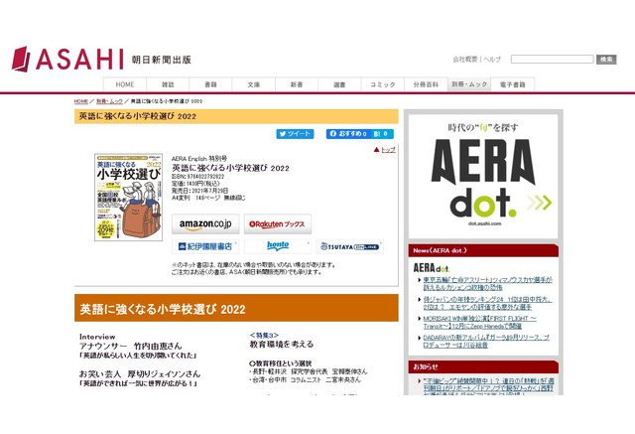Click the orange 英語に強くなる小学校選び 2022 section banner
Viewport: 635px width, 434px height.
236,308
